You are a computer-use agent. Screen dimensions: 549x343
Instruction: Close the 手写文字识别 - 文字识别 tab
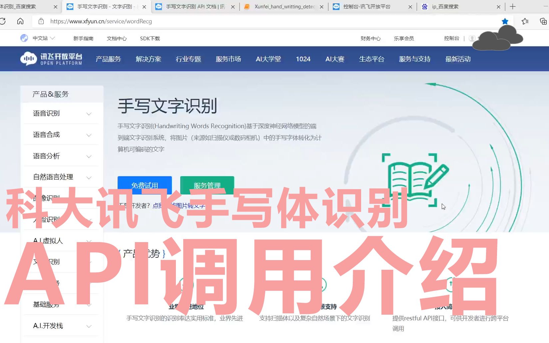coord(144,7)
